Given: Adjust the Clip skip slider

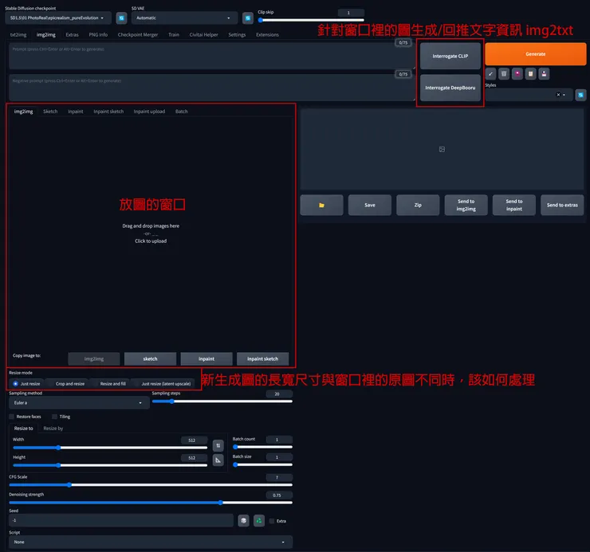Looking at the screenshot, I should 311,20.
